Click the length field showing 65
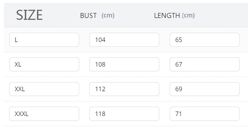 click(204, 40)
